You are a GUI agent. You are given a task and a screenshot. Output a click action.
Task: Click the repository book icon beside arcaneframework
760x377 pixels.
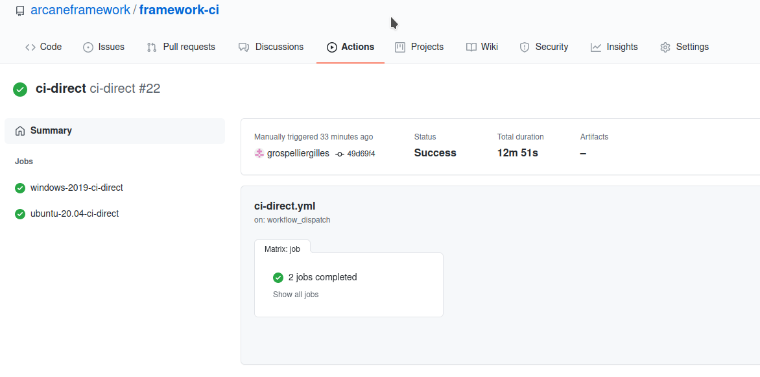click(20, 10)
